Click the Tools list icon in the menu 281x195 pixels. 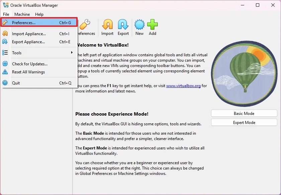coord(6,53)
